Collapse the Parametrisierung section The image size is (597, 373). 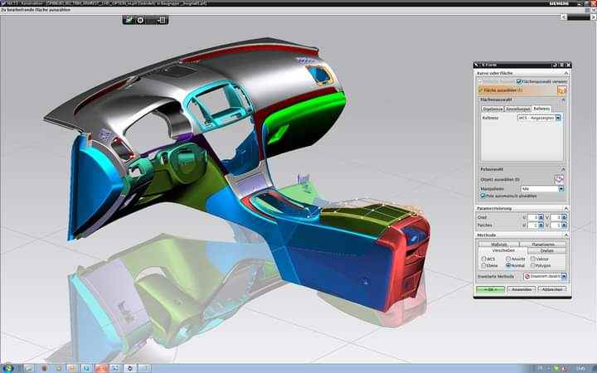pos(564,207)
